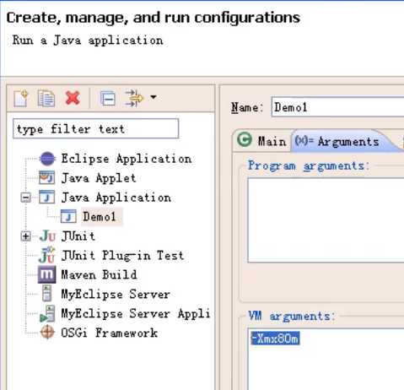Click MyEclipse Server Application icon
Screen dimensions: 404x390
pos(47,313)
